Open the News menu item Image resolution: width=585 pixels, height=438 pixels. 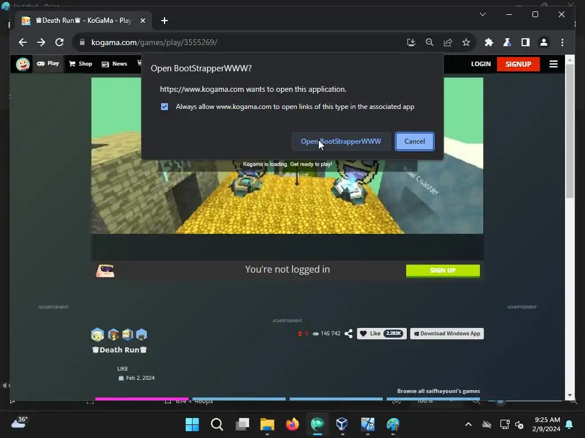coord(114,64)
